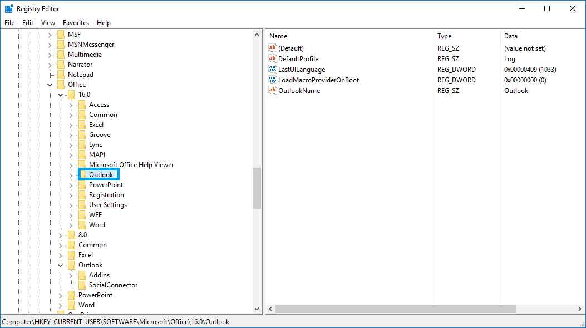Select the LoadMacroProviderOnBoot value name

click(x=318, y=80)
